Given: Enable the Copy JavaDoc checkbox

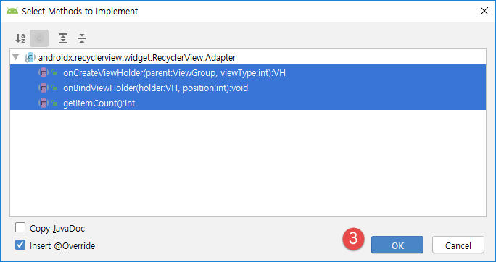Looking at the screenshot, I should tap(20, 228).
